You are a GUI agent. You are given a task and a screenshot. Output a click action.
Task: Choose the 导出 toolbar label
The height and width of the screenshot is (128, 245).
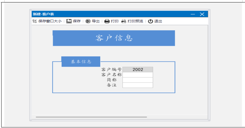[96, 21]
